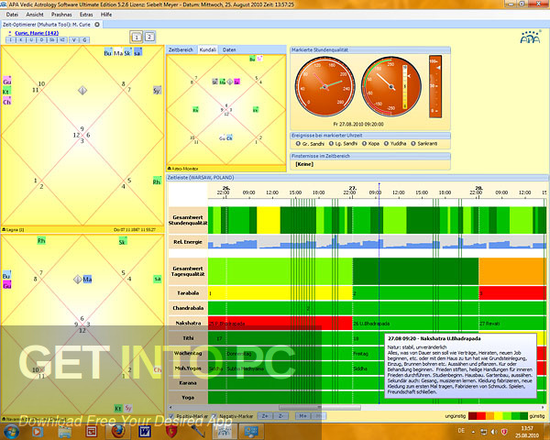This screenshot has width=550, height=440.
Task: Click the Z- zoom out button
Action: pos(281,416)
